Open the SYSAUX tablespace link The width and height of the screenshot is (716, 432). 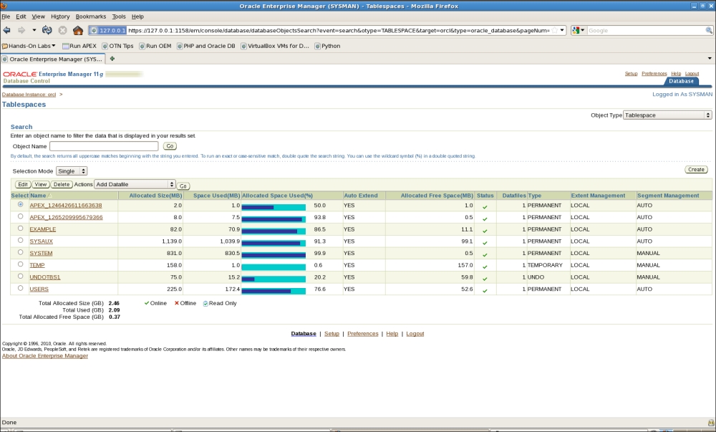[41, 241]
